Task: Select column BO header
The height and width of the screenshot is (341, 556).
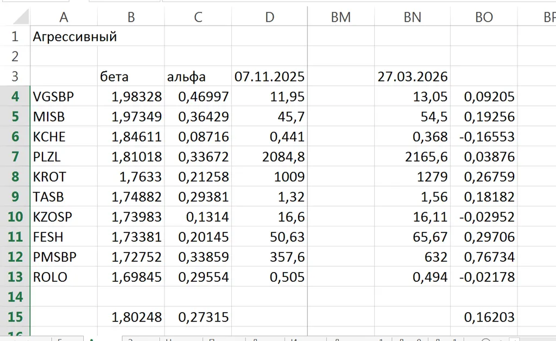Action: [484, 17]
